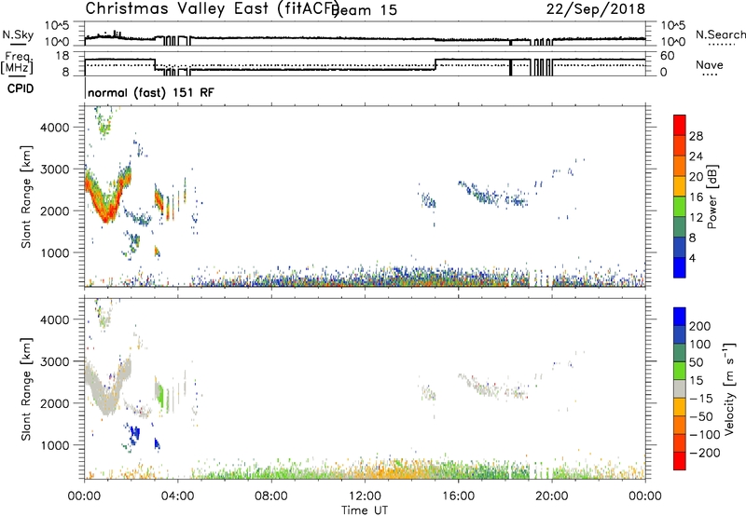746x516 pixels.
Task: Select the '2000' tick in the velocity panel
Action: click(55, 403)
